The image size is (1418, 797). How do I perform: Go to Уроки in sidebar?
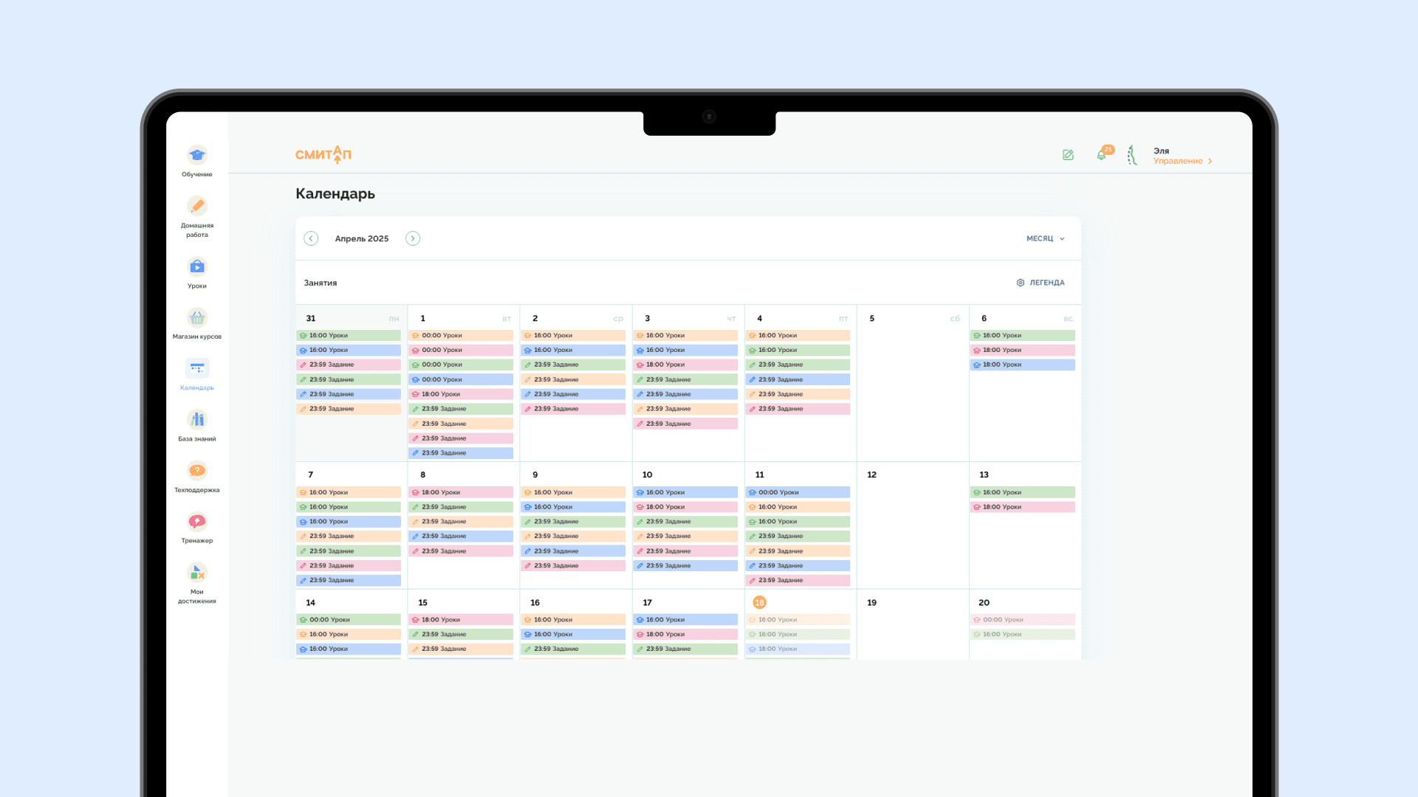click(x=196, y=267)
